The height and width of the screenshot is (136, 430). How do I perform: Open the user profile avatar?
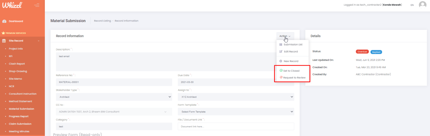[422, 5]
